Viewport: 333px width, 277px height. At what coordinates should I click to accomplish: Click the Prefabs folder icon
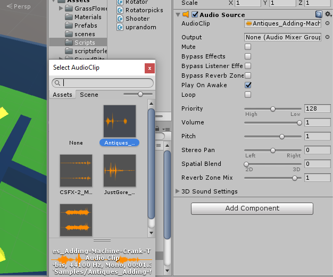69,26
